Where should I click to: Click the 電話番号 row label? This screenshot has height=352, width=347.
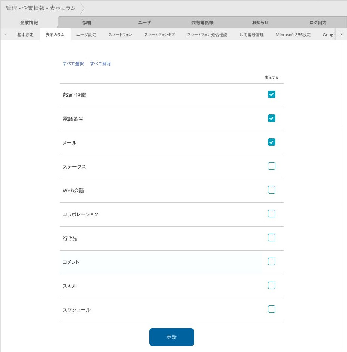[x=73, y=119]
